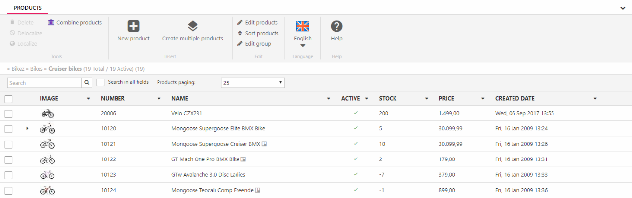Sort by the NAME column header
This screenshot has height=198, width=632.
180,99
